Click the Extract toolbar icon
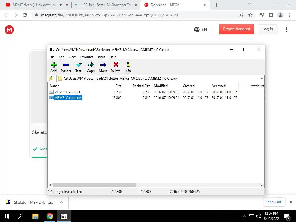 (66, 67)
